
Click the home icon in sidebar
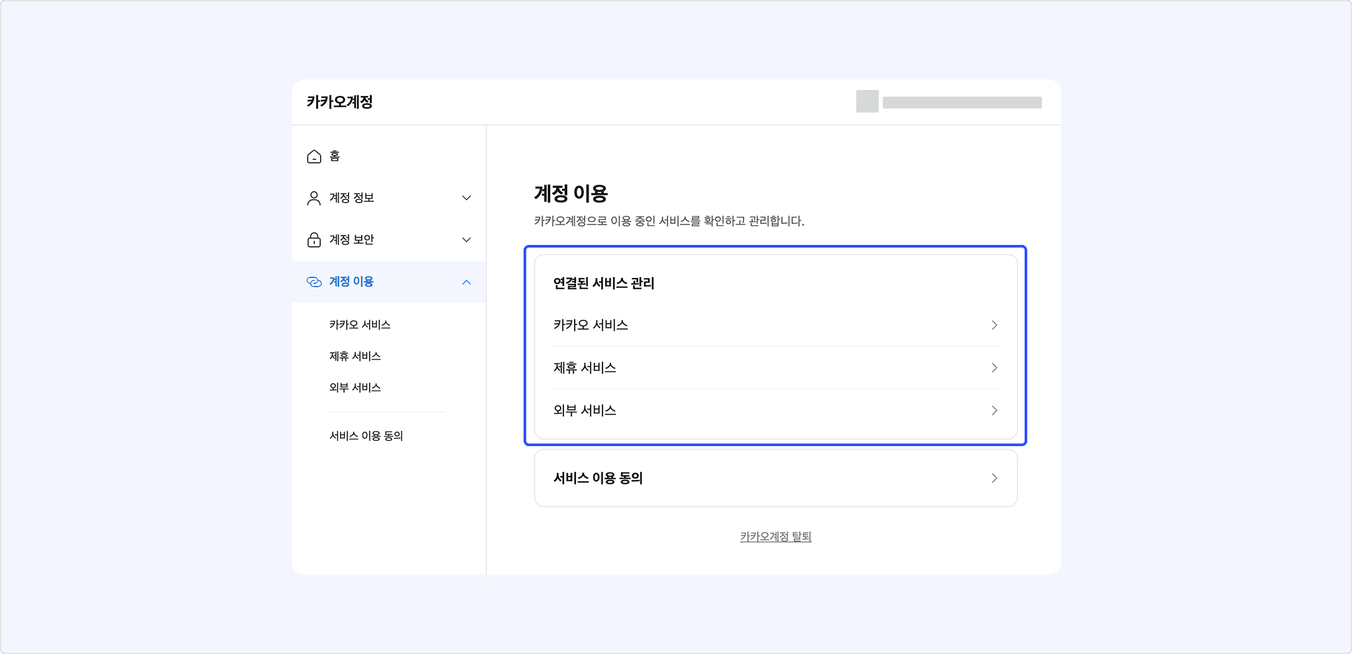(x=314, y=156)
